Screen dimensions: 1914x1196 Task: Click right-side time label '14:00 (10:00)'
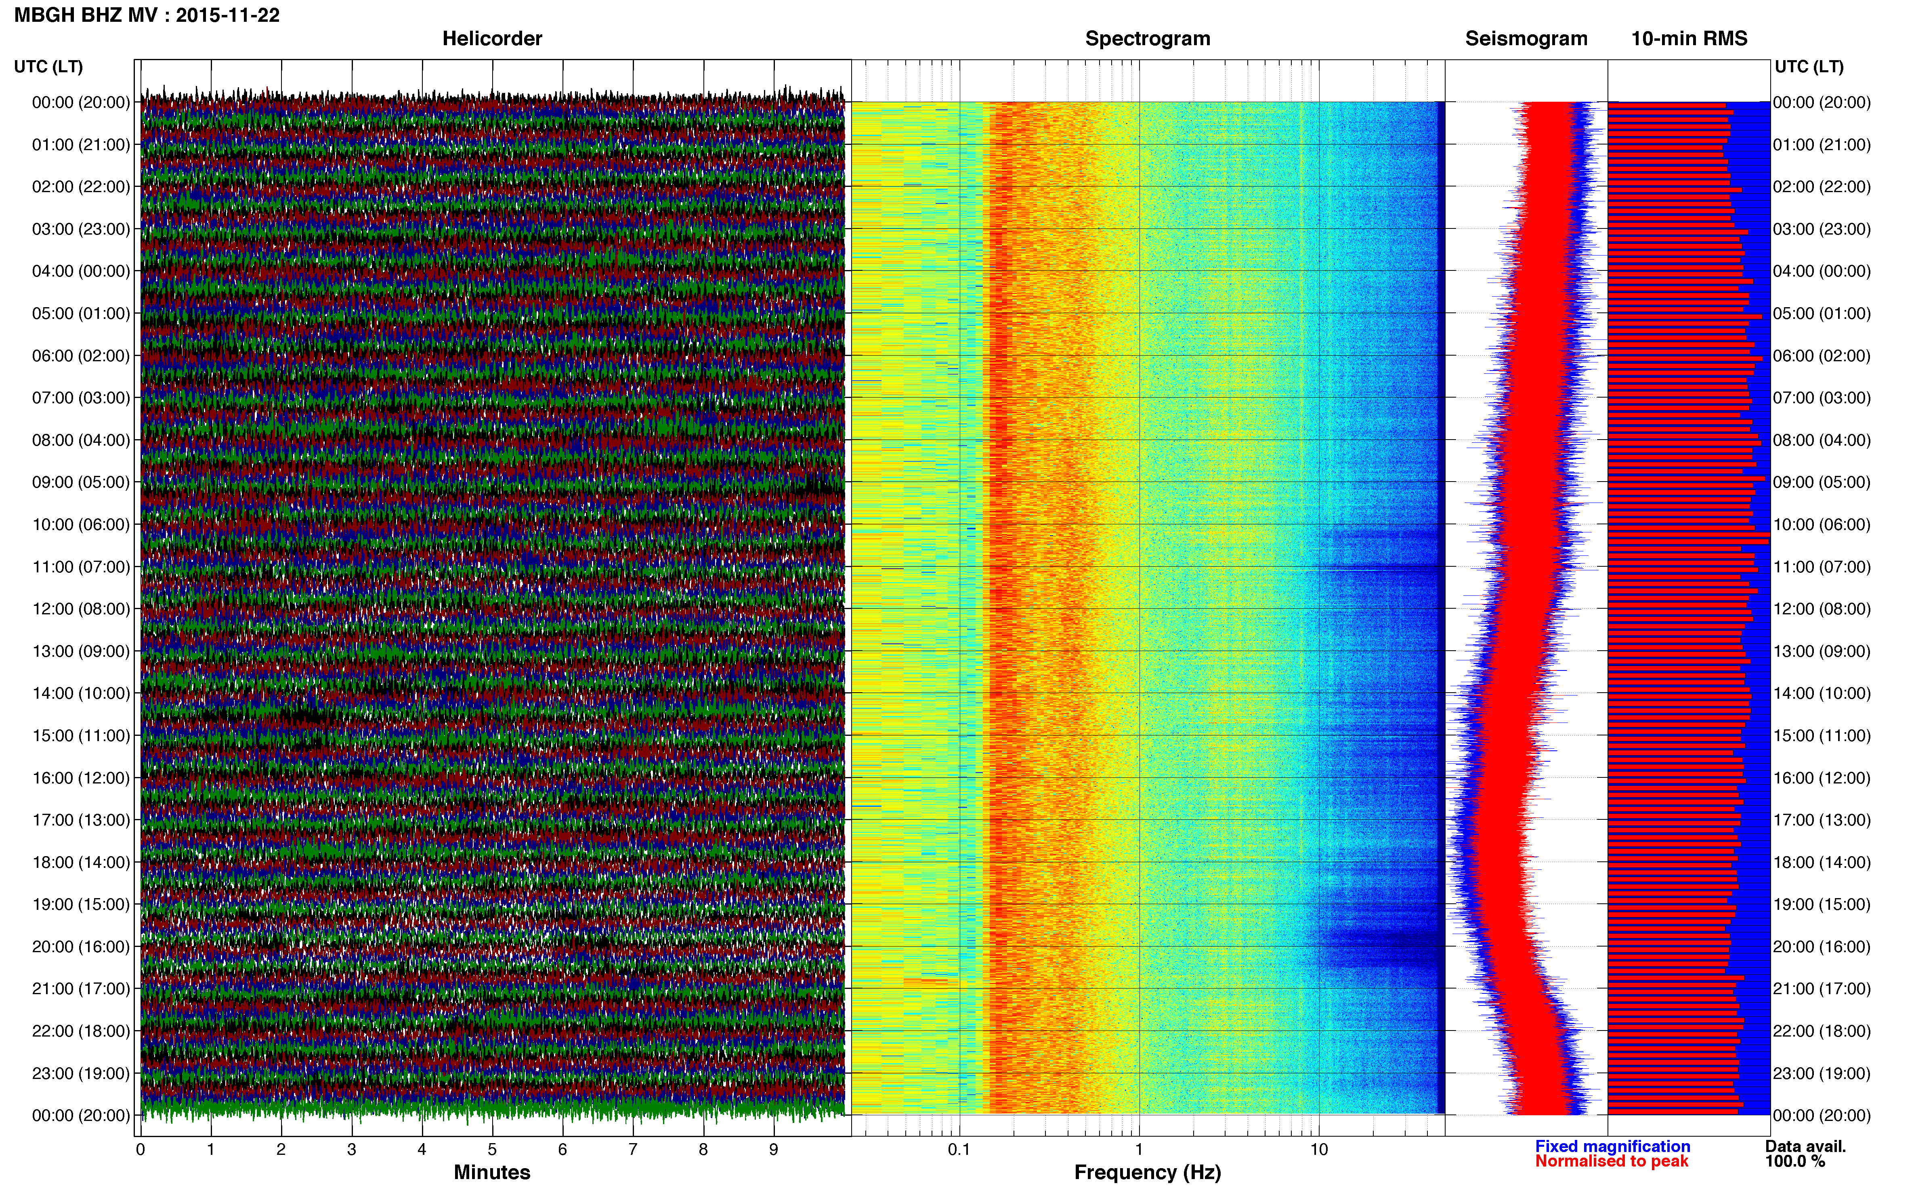1822,694
